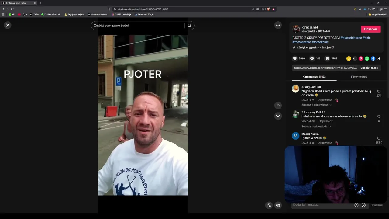
Task: Open the gracjanef username link
Action: [310, 27]
